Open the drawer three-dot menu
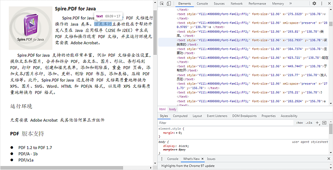 point(162,159)
